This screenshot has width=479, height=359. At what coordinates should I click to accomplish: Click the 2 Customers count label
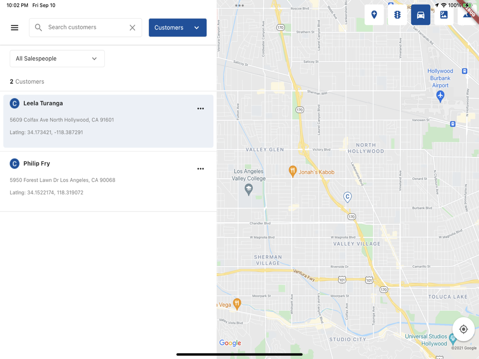pos(27,81)
